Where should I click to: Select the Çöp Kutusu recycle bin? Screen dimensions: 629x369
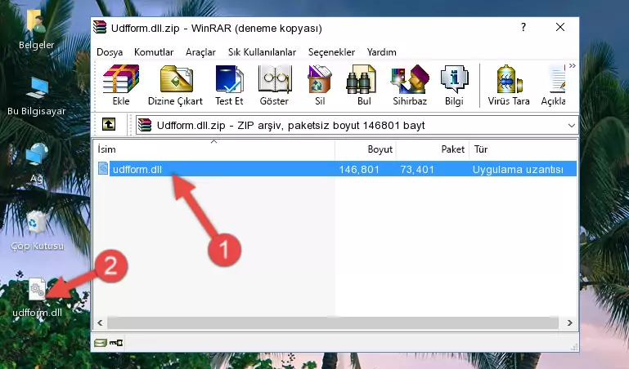pyautogui.click(x=37, y=230)
